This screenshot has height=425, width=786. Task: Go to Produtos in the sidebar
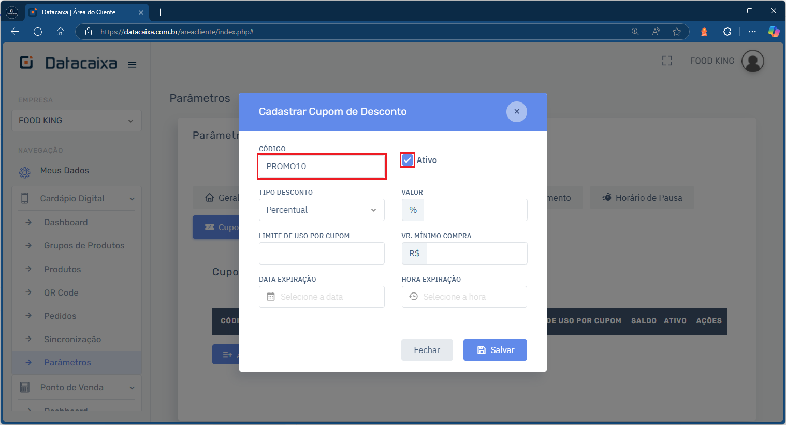coord(62,269)
